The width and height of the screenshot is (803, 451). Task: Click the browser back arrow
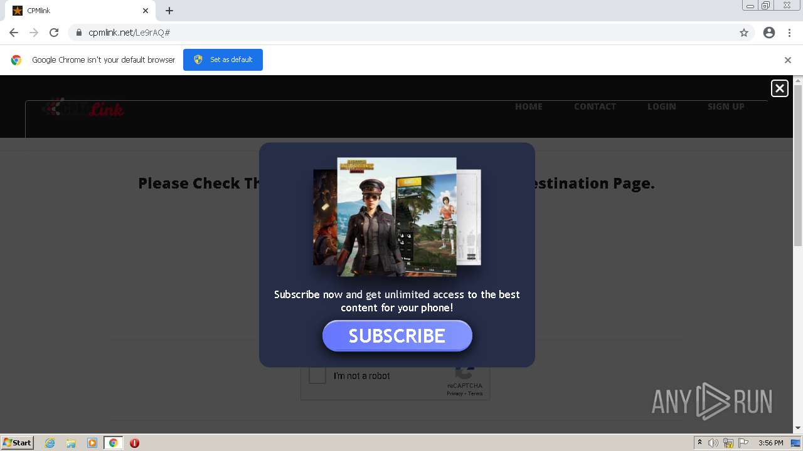tap(14, 33)
